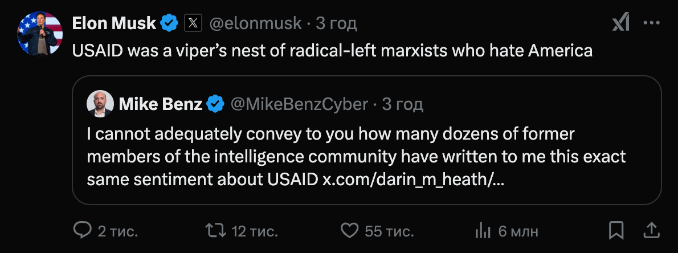Image resolution: width=678 pixels, height=253 pixels.
Task: Open the three-dot more options menu
Action: pyautogui.click(x=651, y=23)
